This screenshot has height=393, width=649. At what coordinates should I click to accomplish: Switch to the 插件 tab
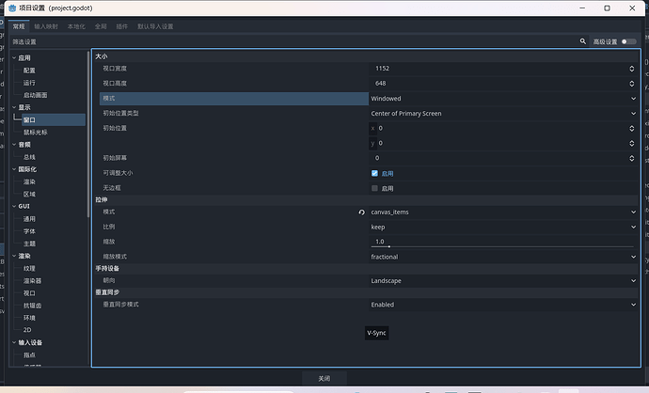(x=121, y=26)
